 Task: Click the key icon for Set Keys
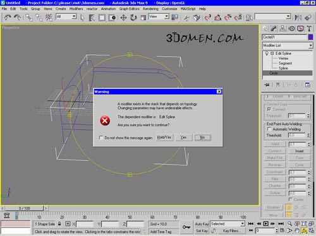(x=186, y=227)
